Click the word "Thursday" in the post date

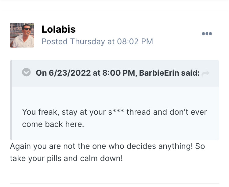(x=87, y=41)
